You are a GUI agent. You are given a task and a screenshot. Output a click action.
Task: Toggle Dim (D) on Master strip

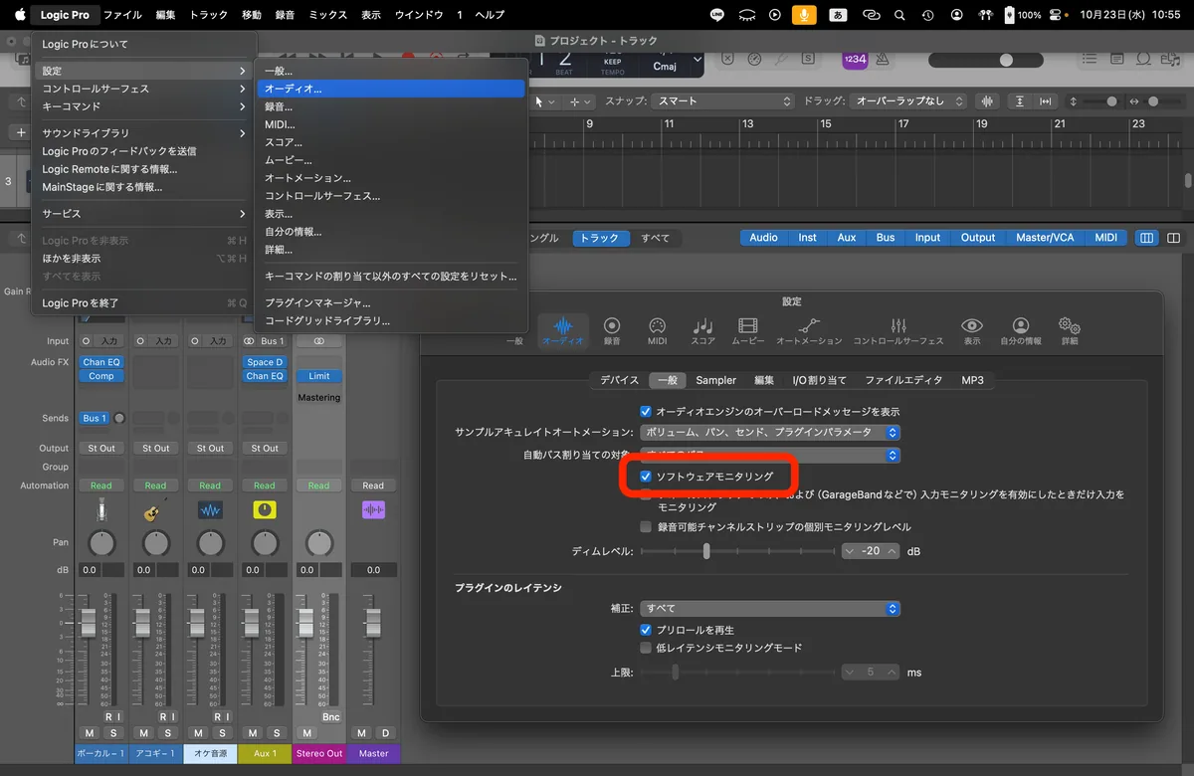[384, 733]
